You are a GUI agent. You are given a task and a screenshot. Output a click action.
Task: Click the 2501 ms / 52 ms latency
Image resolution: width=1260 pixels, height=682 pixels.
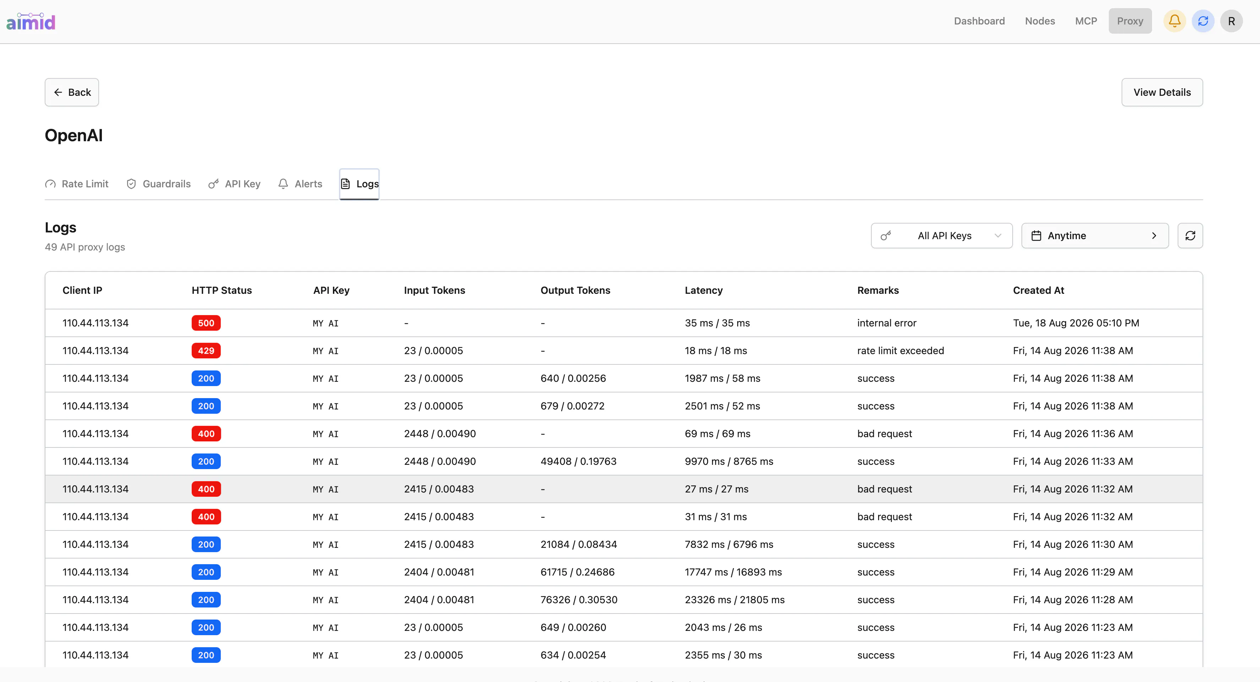722,406
